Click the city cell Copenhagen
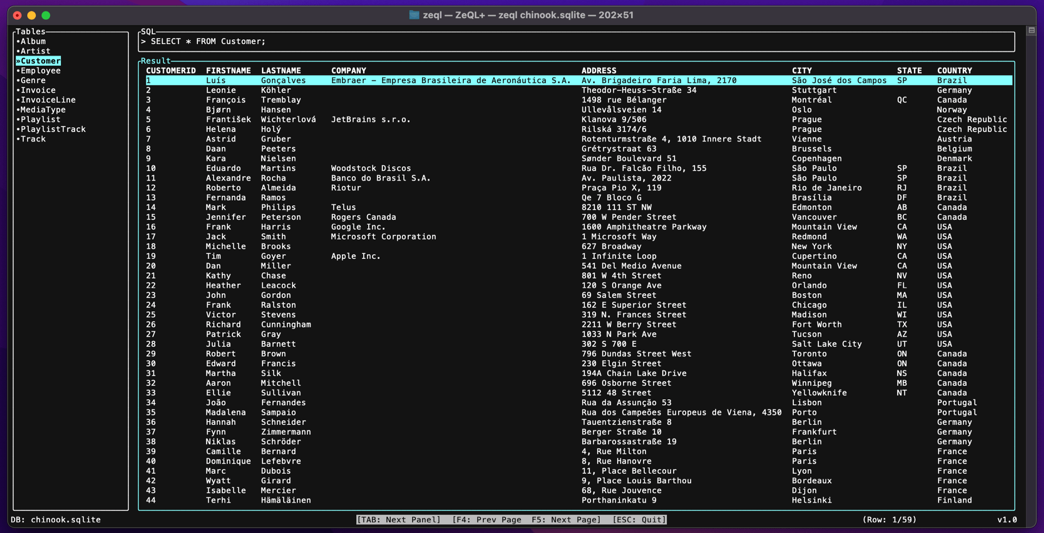Image resolution: width=1044 pixels, height=533 pixels. tap(817, 159)
